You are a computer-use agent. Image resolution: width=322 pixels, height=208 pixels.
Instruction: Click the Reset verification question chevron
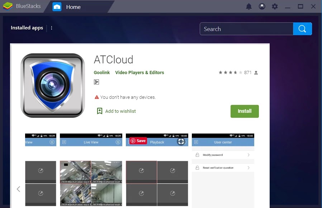pyautogui.click(x=248, y=168)
